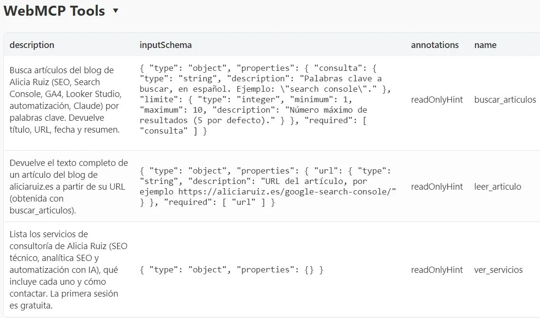Click readOnlyHint in leer_articulo row
Screen dimensions: 540x318
[436, 186]
